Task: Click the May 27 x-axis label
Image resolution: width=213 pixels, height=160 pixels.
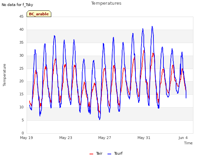Action: point(105,138)
